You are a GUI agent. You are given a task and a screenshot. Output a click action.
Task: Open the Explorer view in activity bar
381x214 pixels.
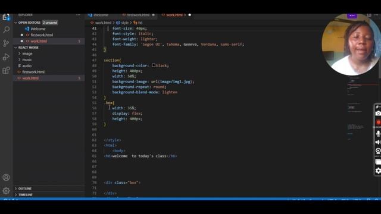click(6, 17)
